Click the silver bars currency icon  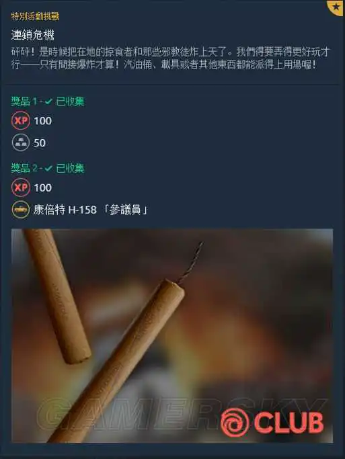click(x=21, y=142)
